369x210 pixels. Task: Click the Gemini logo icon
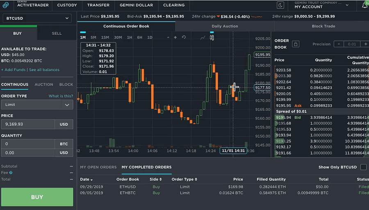click(x=6, y=5)
